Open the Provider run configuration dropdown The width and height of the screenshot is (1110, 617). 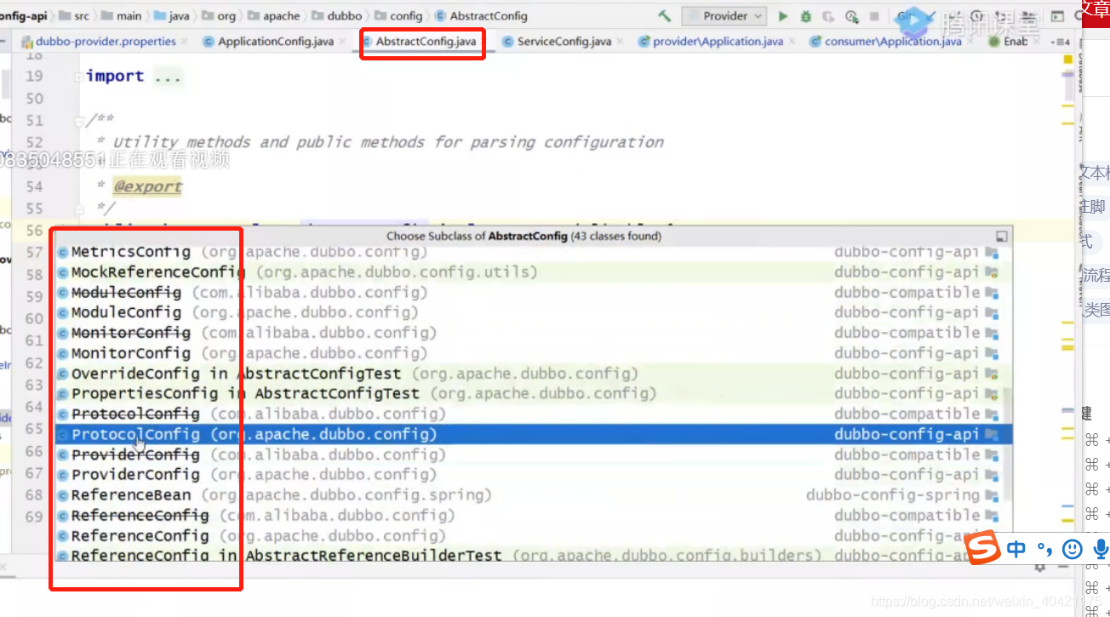point(724,16)
